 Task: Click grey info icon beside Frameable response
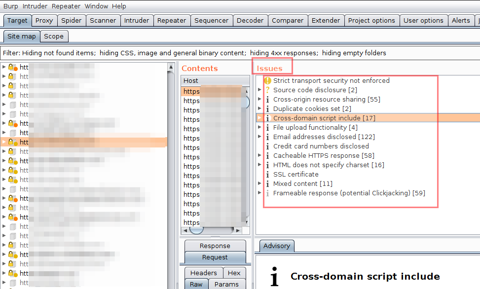click(267, 193)
